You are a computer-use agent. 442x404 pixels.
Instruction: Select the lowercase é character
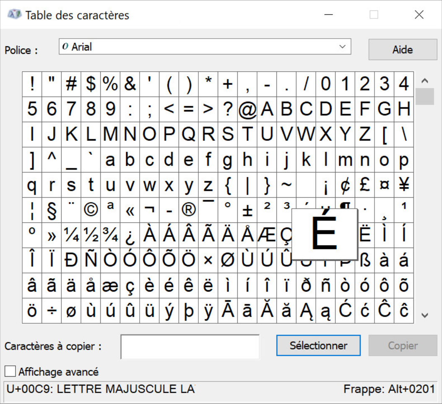coord(169,286)
